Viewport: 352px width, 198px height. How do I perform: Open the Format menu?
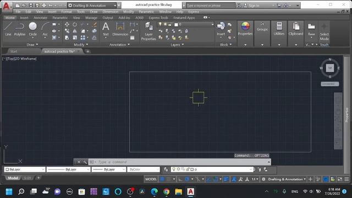(x=67, y=12)
